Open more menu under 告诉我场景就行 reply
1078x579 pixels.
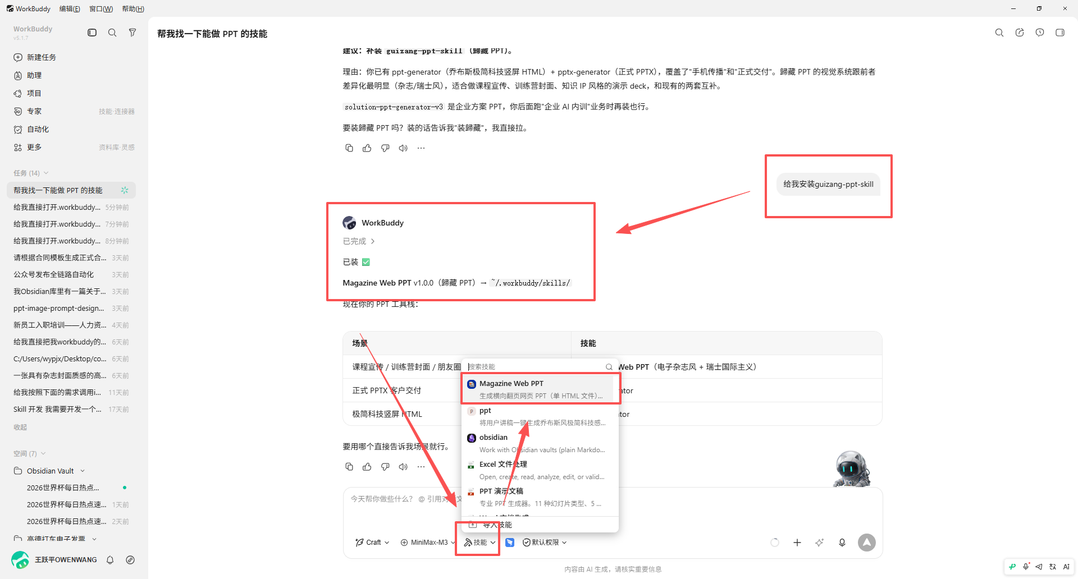pos(421,467)
